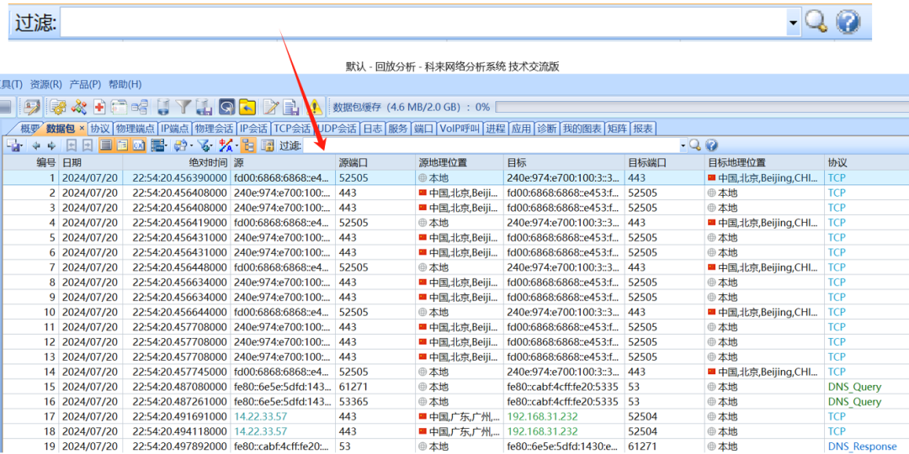Screen dimensions: 909x454
Task: Click the 14.22.33.57 source address in row 17
Action: (260, 416)
